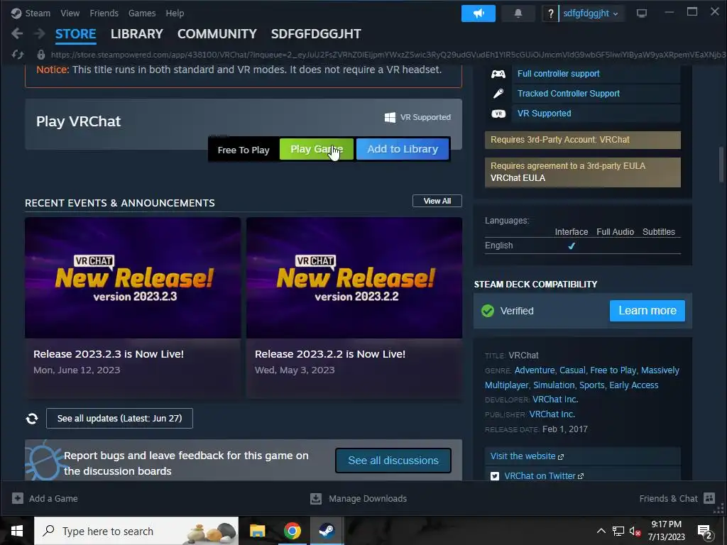
Task: Click Learn more about Steam Deck compatibility
Action: click(x=647, y=311)
